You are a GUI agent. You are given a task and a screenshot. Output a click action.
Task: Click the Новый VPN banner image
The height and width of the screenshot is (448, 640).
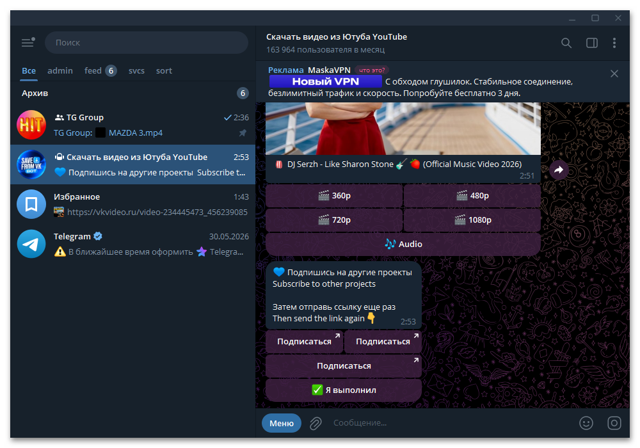click(x=325, y=82)
